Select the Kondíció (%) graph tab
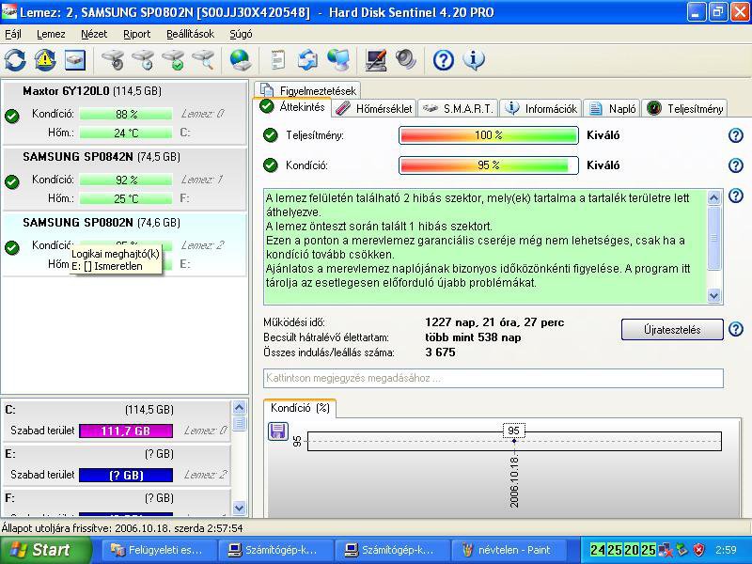Screen dimensions: 752x564 tap(300, 408)
